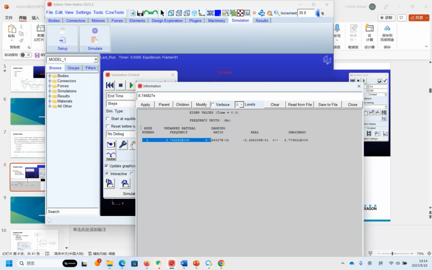Click the save simulation film-folder icon
432x270 pixels.
click(x=109, y=183)
